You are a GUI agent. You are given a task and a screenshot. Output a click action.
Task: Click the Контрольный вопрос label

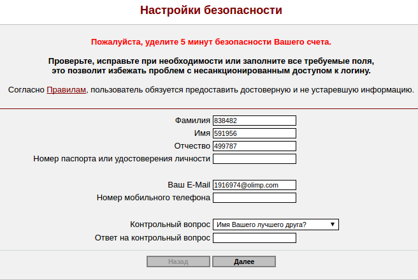[x=169, y=225]
